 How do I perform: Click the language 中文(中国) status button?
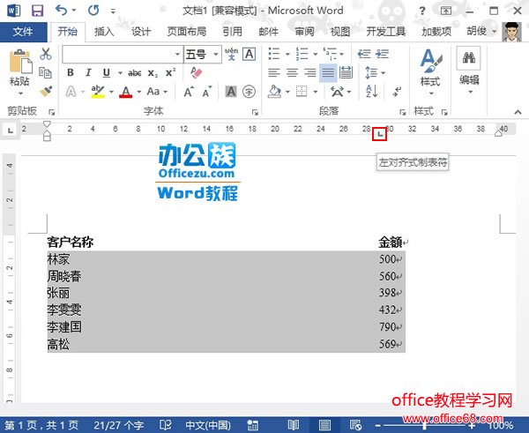coord(208,425)
